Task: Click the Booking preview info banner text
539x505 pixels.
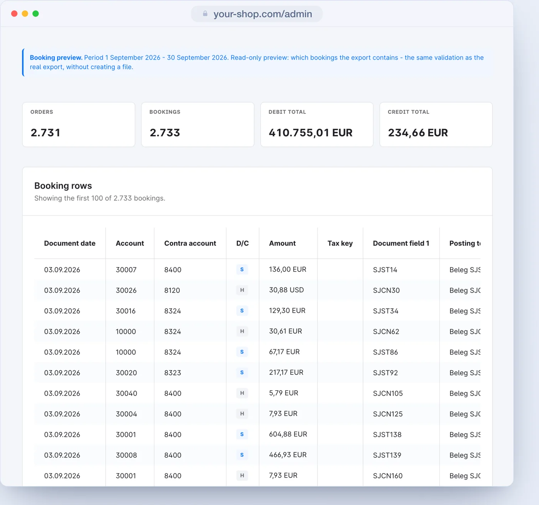Action: (x=257, y=62)
